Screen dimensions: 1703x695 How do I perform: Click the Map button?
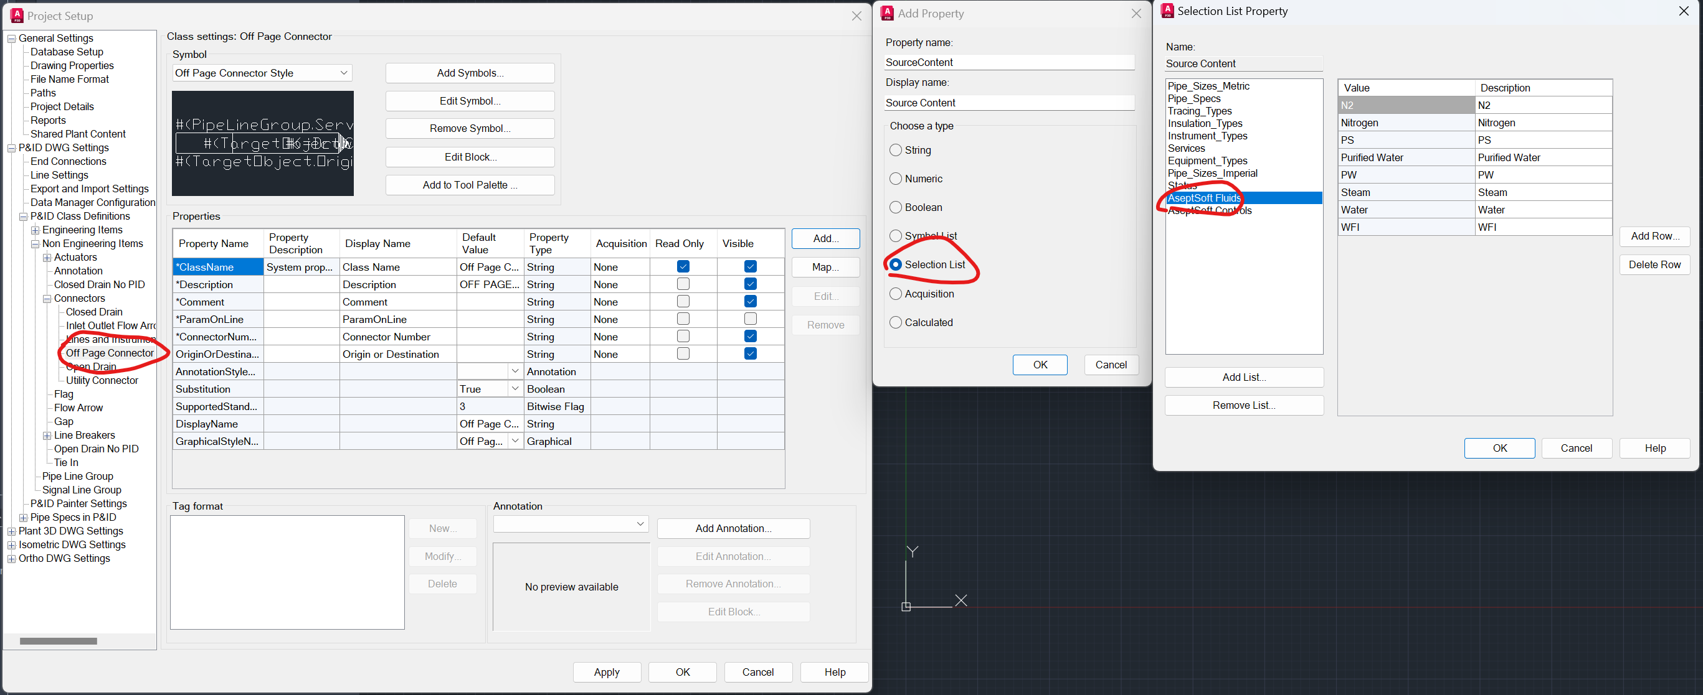click(826, 267)
